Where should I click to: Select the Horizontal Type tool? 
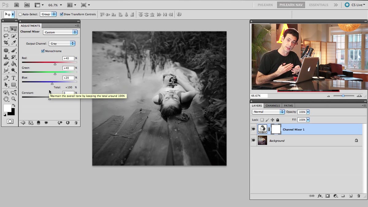[13, 78]
